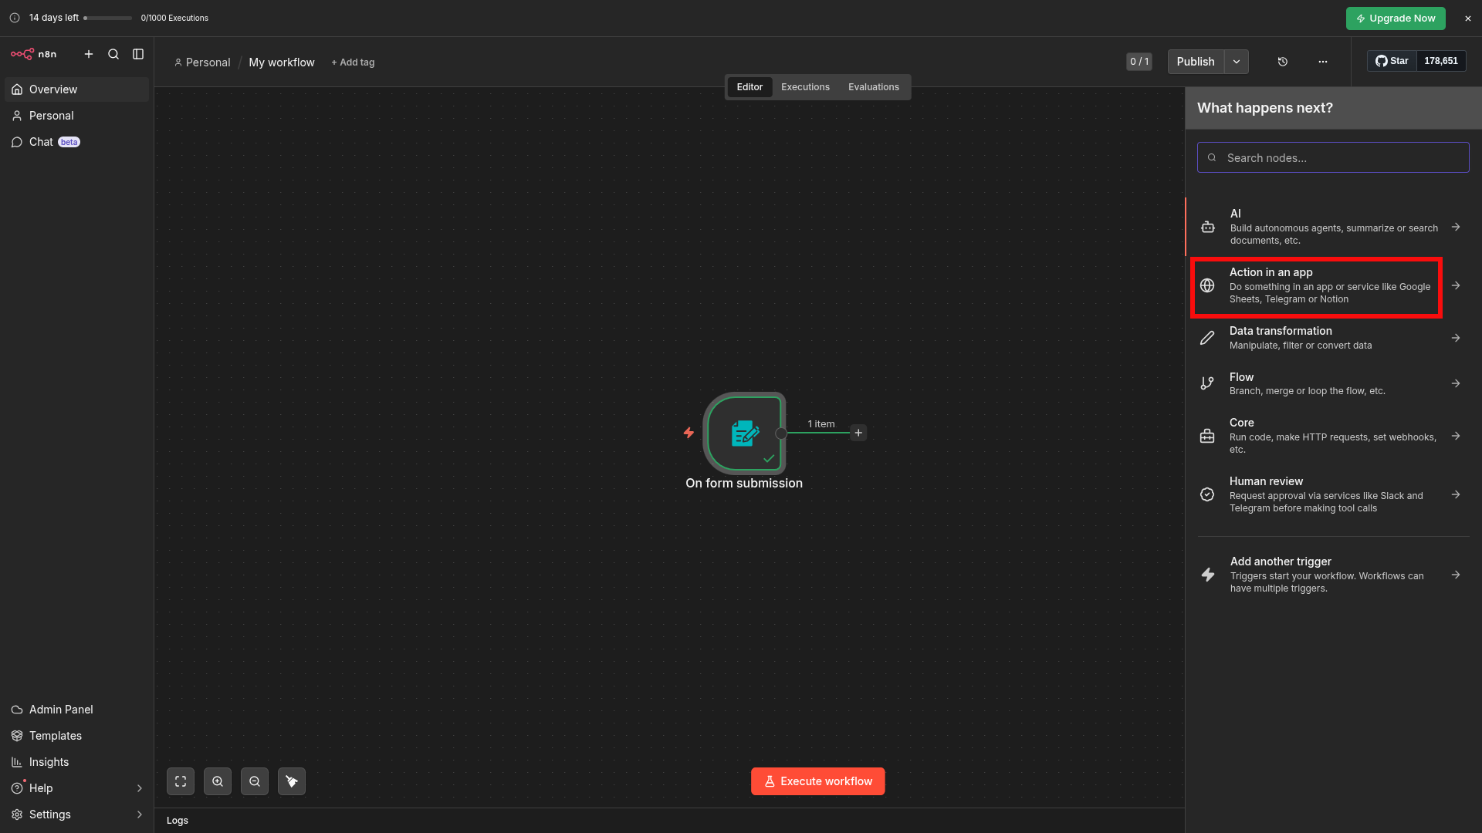Open the three-dot workflow menu
1482x833 pixels.
1323,62
